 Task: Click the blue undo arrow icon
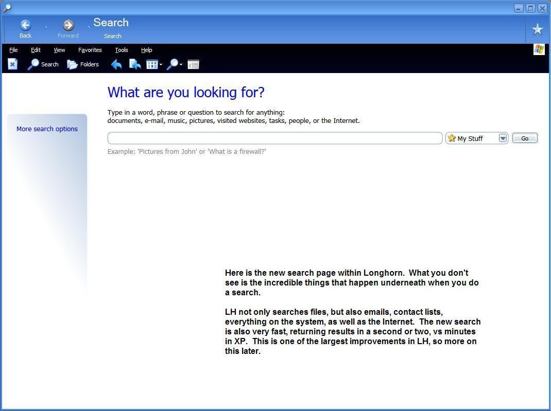point(116,64)
